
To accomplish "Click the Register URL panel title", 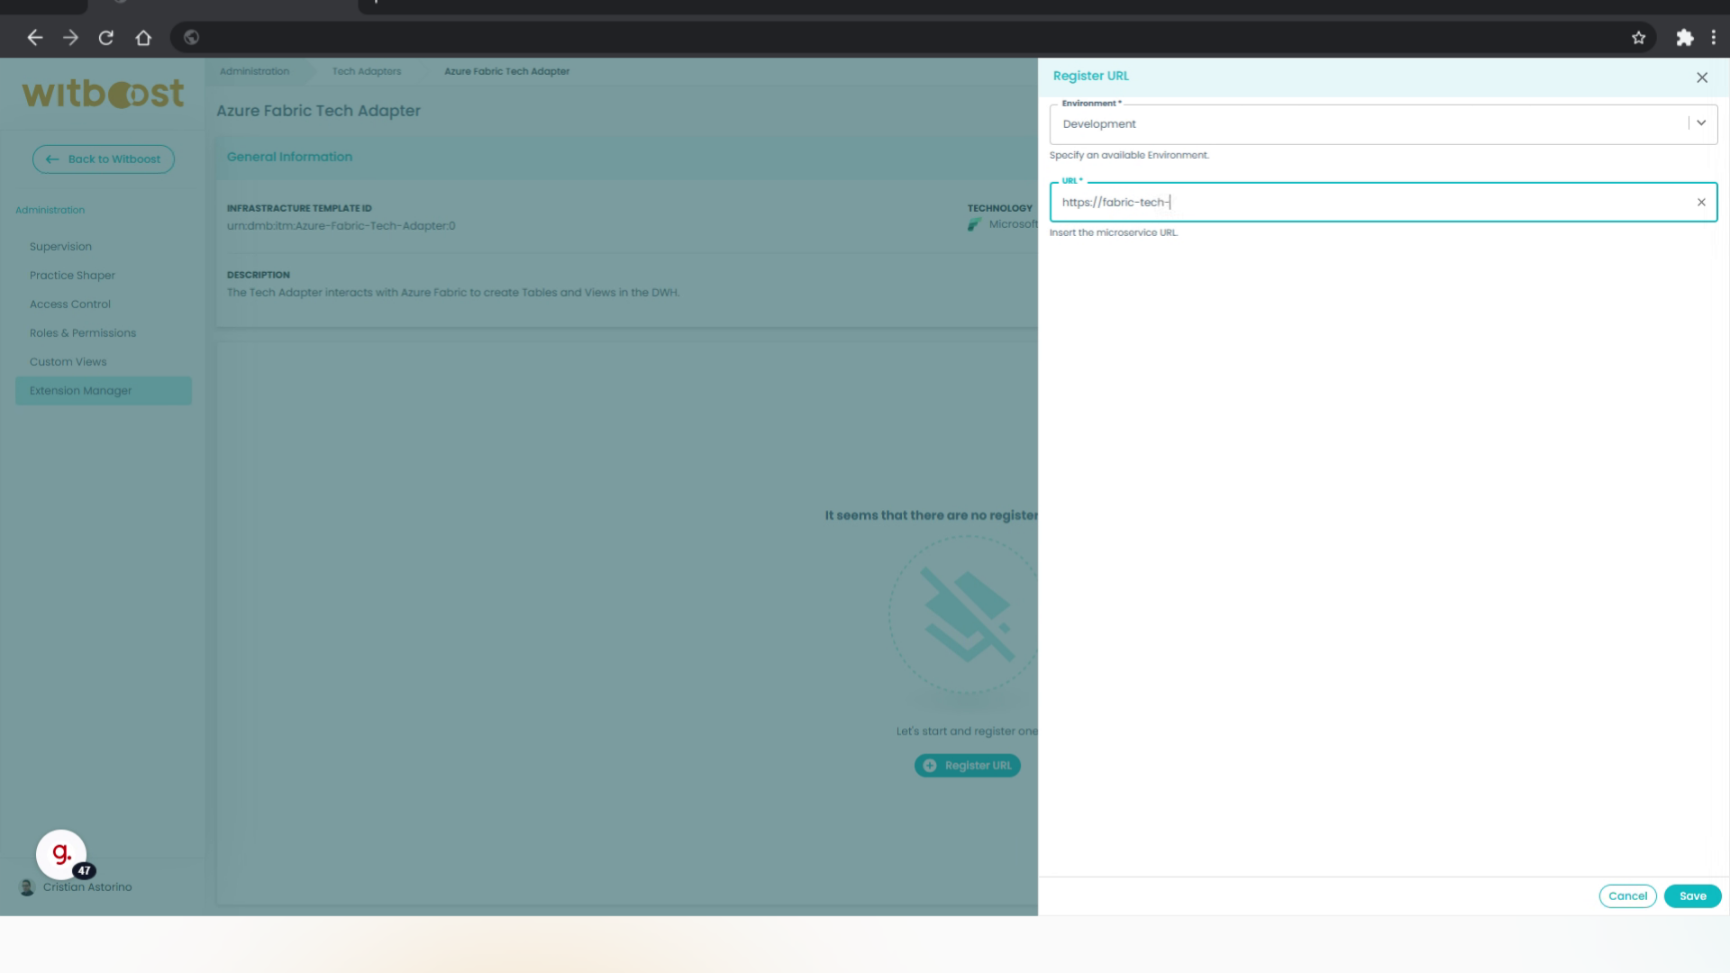I will click(x=1090, y=77).
